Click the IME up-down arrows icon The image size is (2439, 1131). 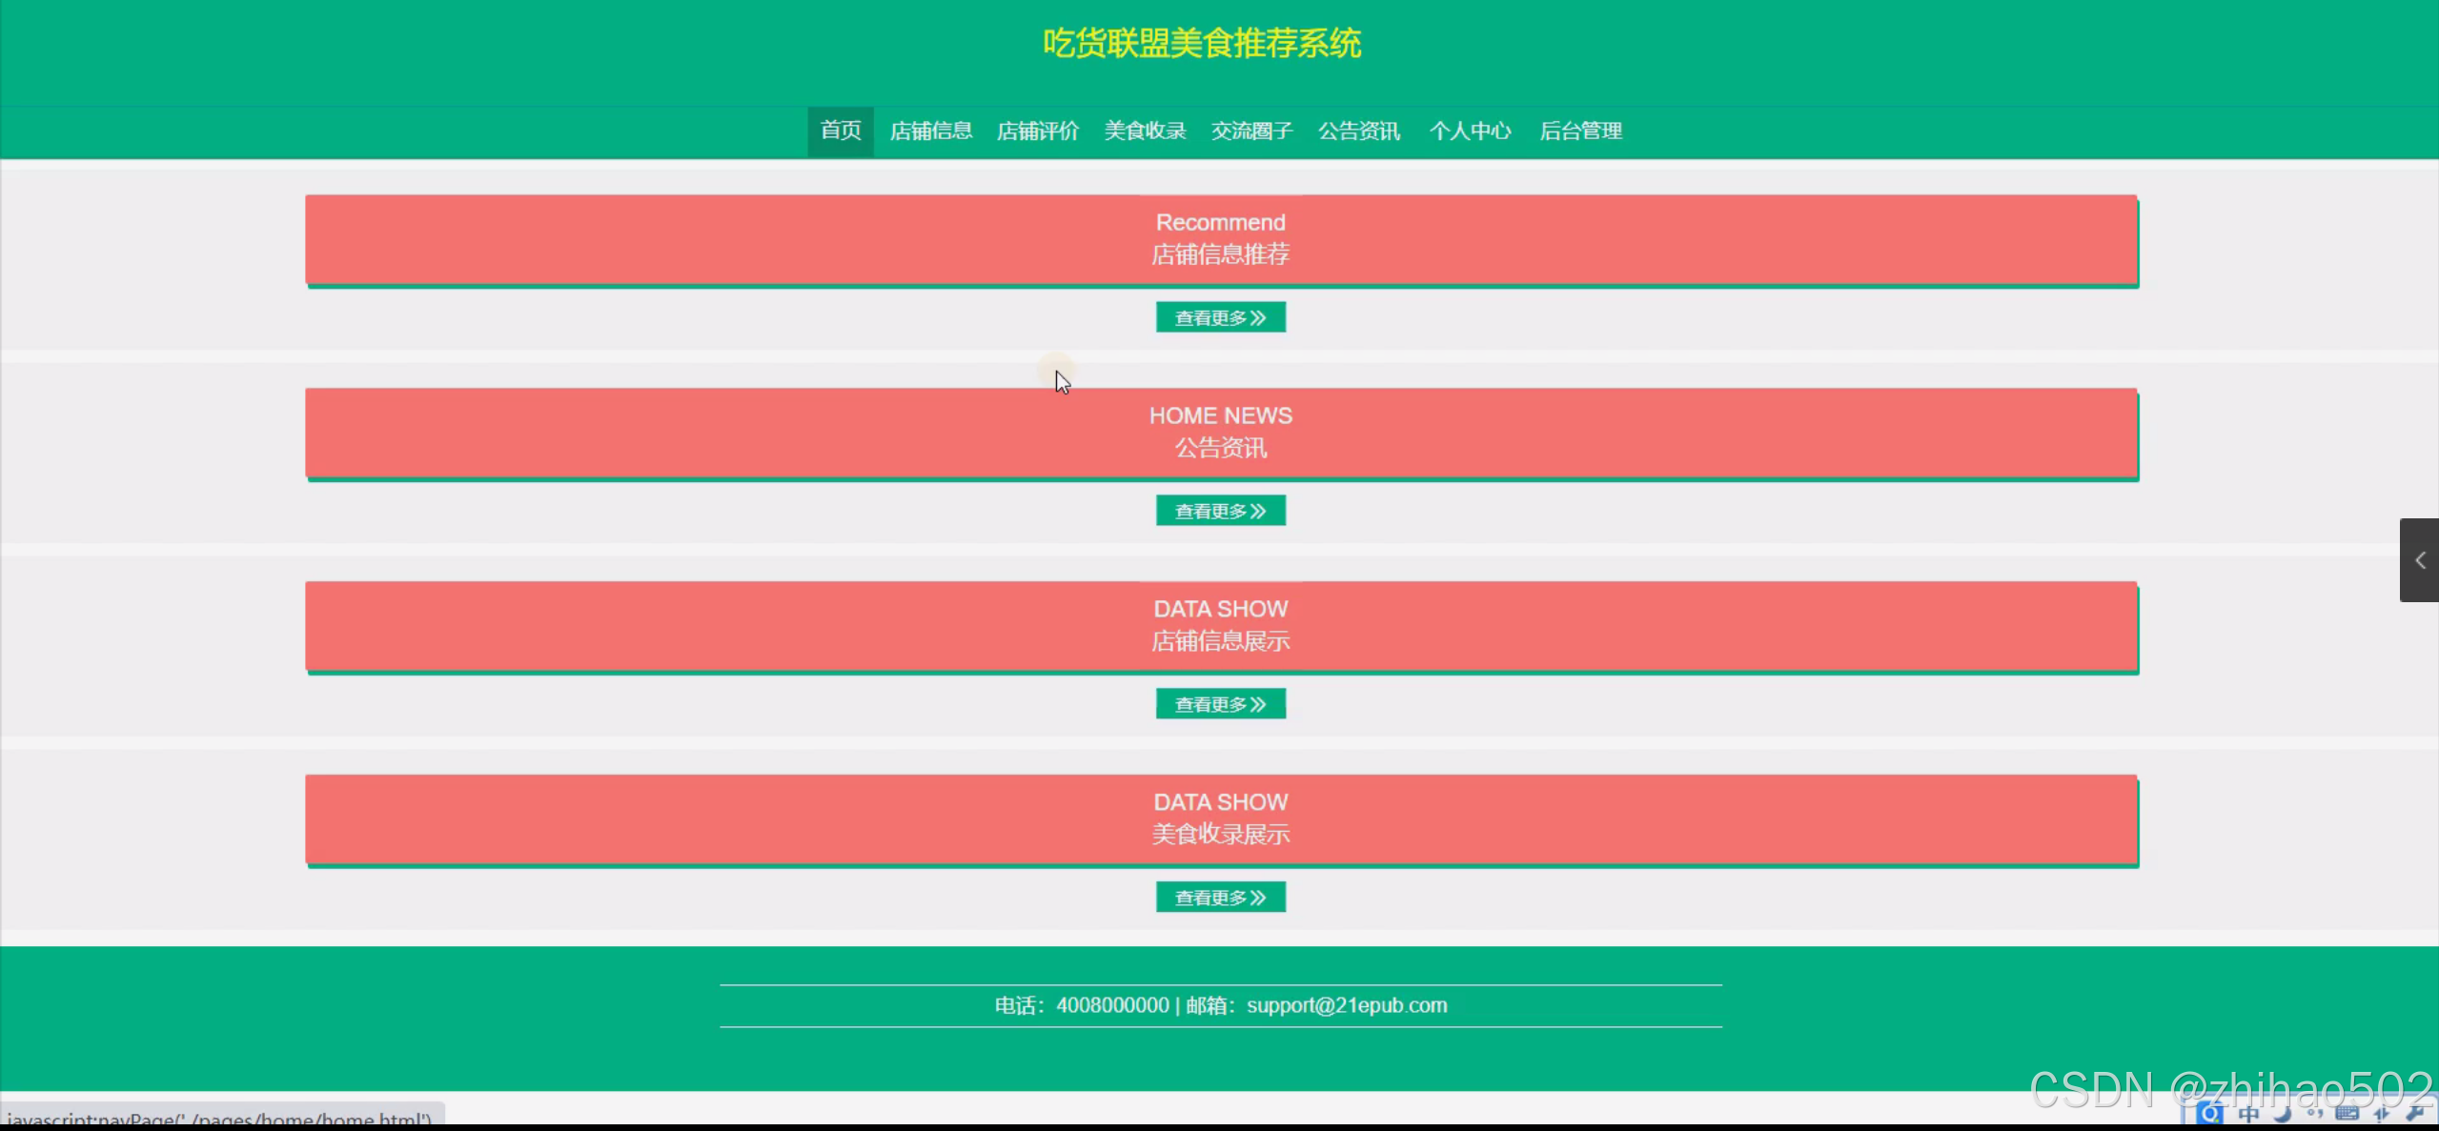point(2381,1114)
